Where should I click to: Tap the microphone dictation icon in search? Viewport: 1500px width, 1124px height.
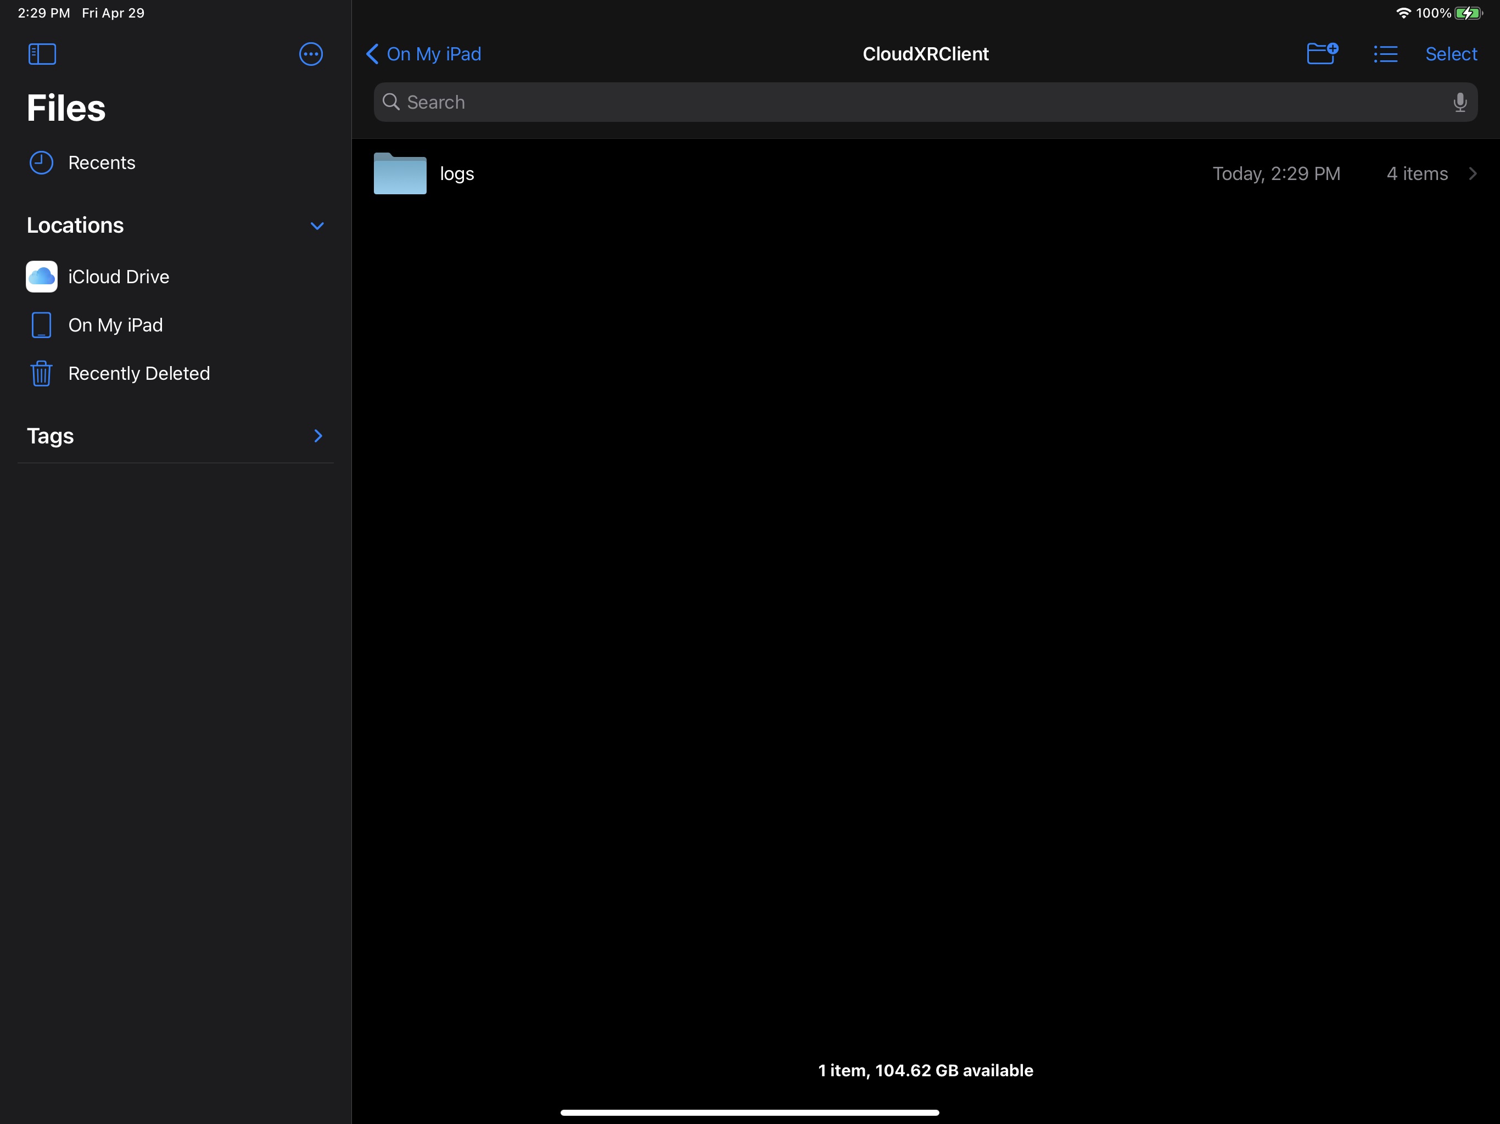click(x=1459, y=103)
